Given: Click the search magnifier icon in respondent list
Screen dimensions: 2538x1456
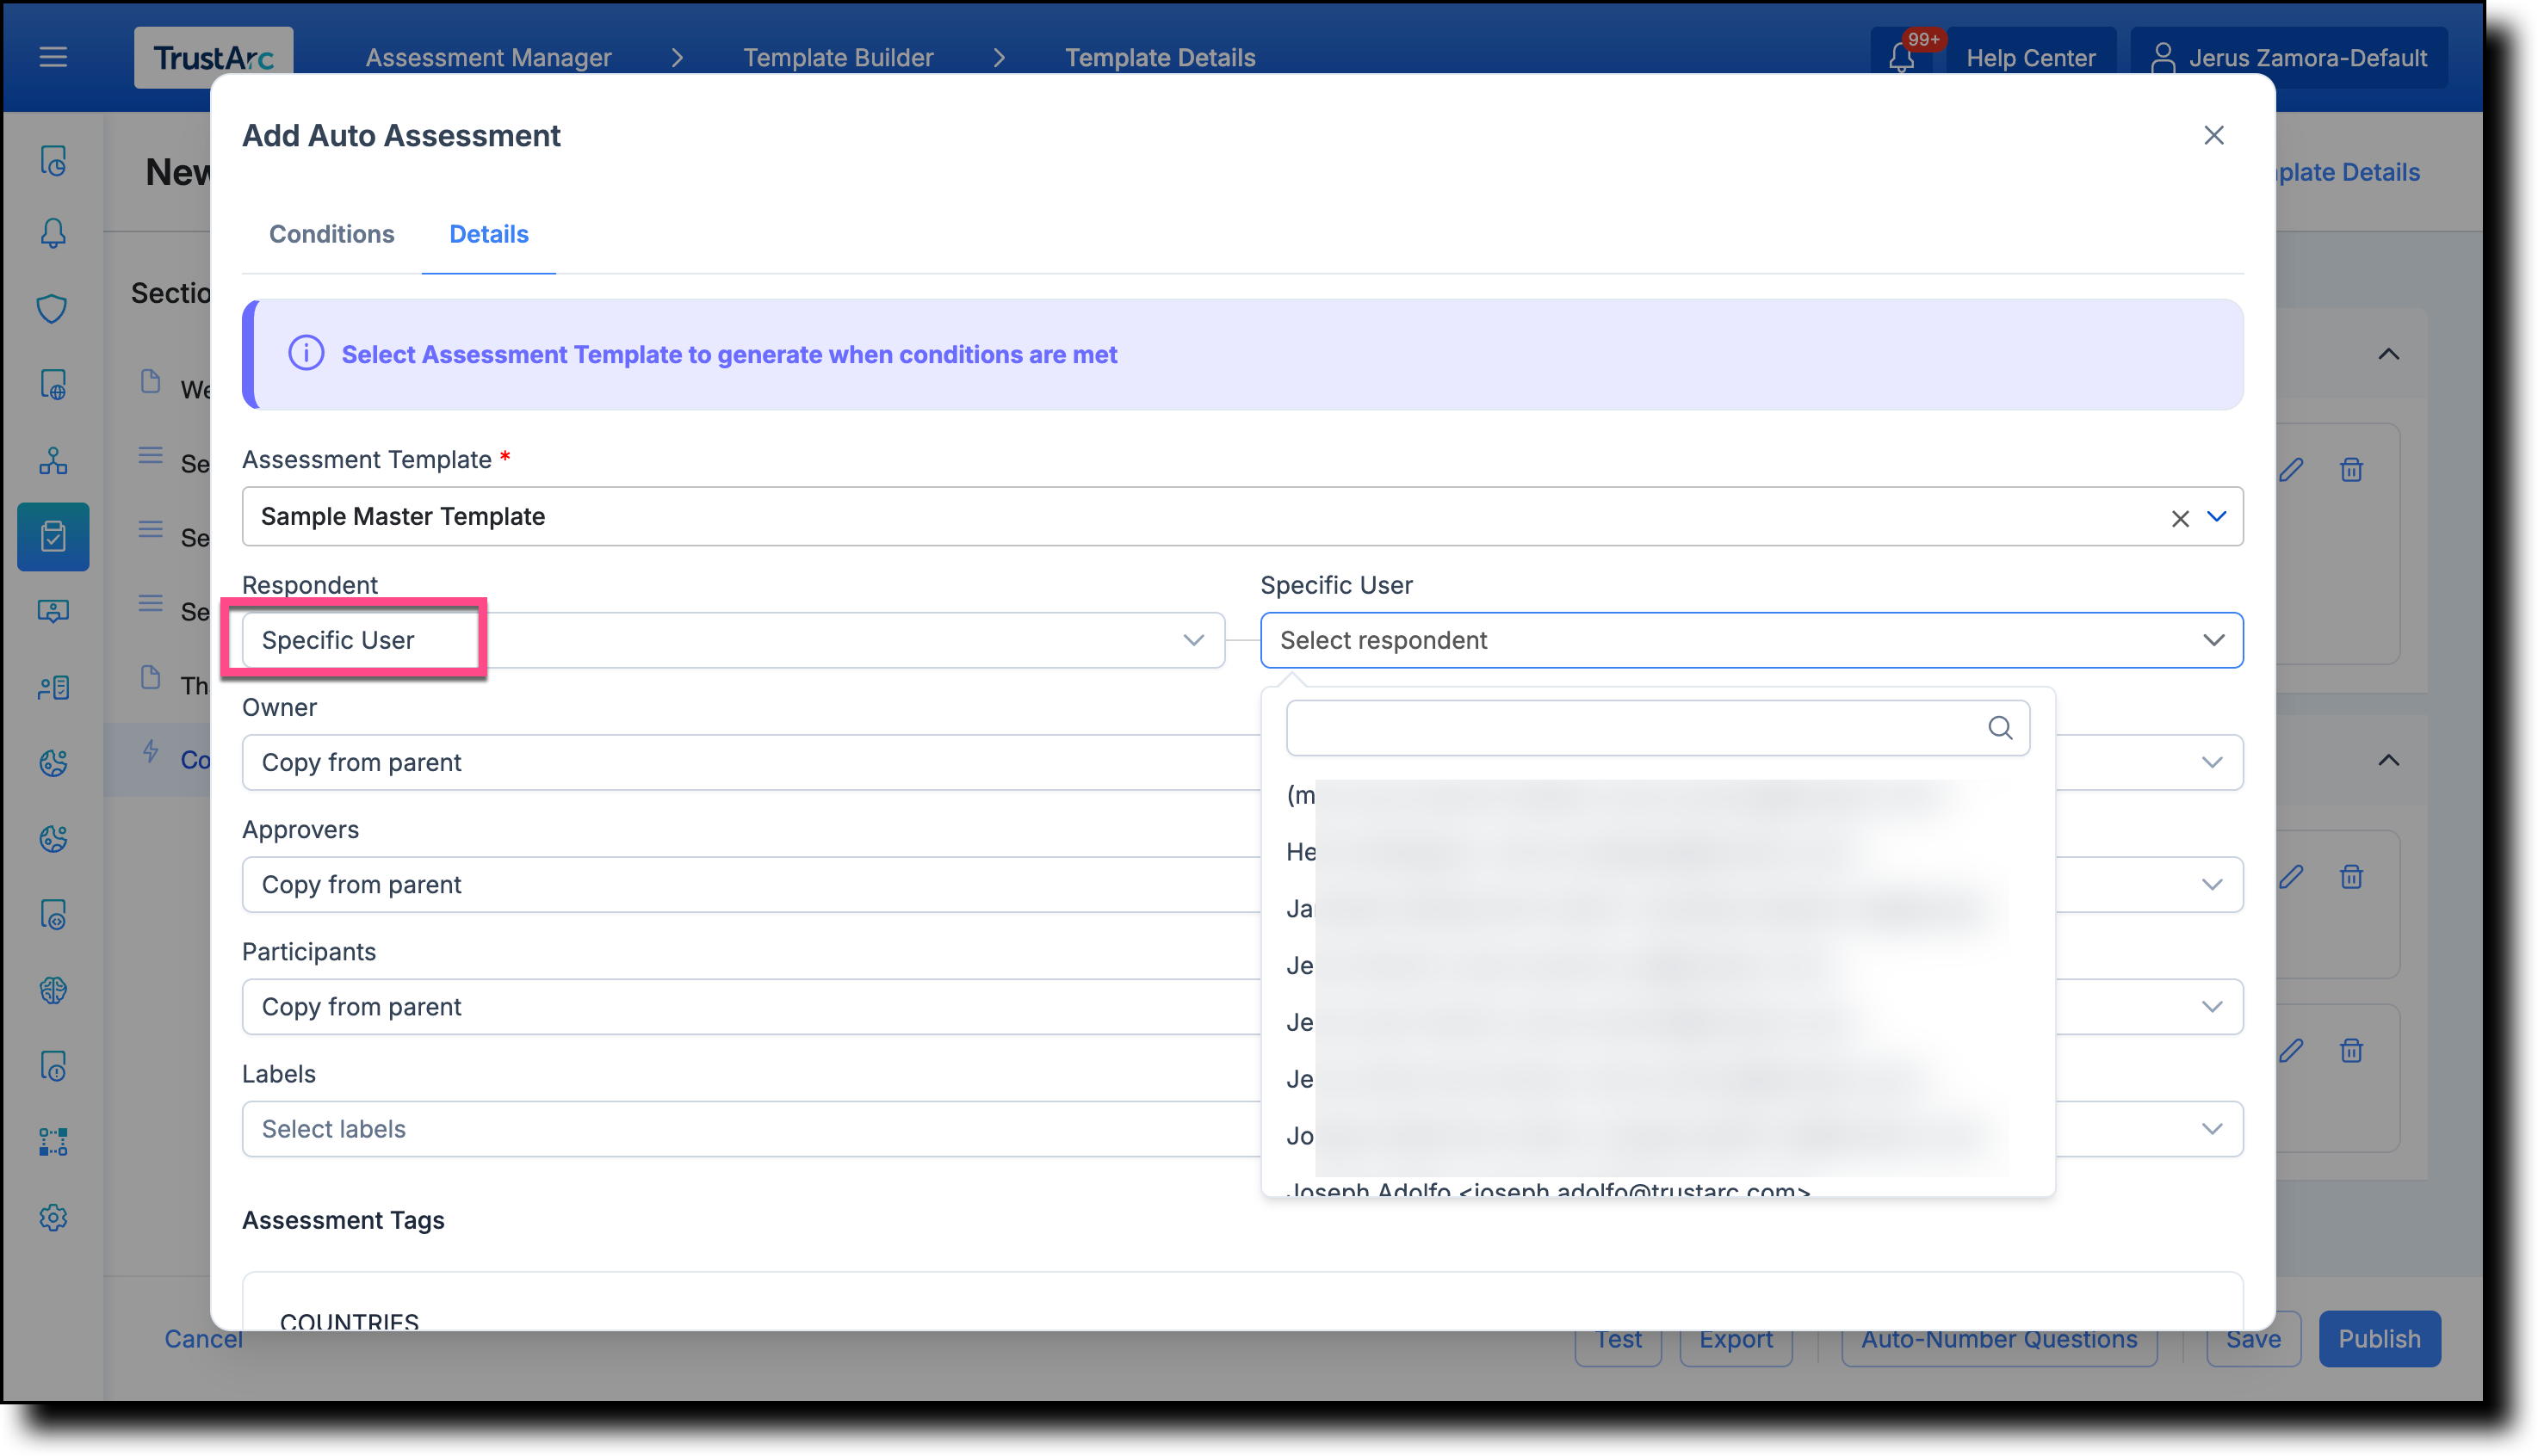Looking at the screenshot, I should [x=1999, y=728].
